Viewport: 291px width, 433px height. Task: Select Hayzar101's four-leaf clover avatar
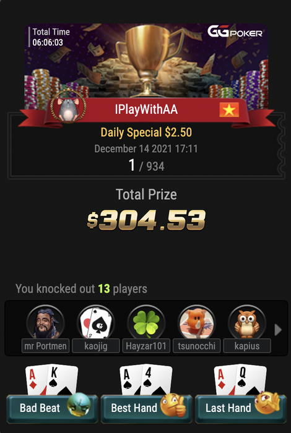(x=146, y=322)
